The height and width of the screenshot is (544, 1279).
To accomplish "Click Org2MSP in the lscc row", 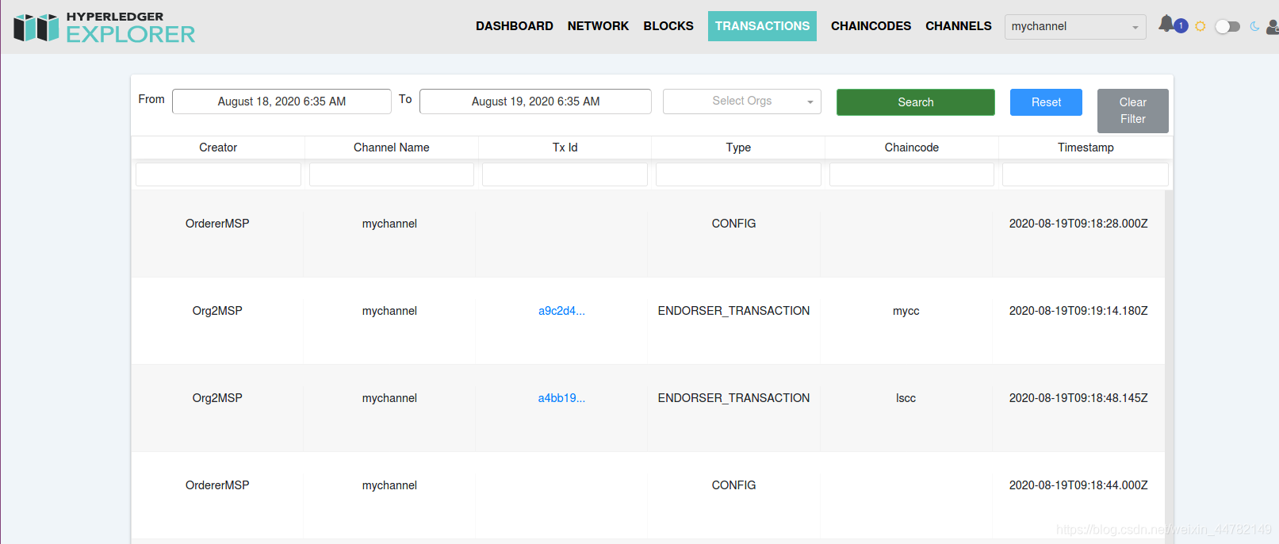I will click(x=217, y=398).
